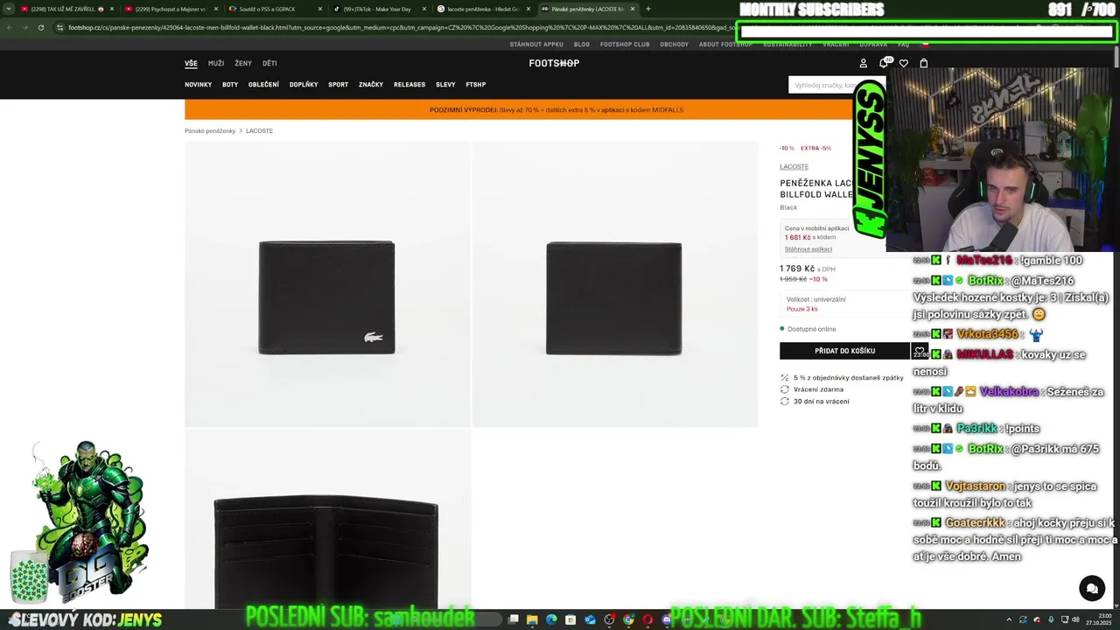Open the File Explorer taskbar icon

coord(532,619)
